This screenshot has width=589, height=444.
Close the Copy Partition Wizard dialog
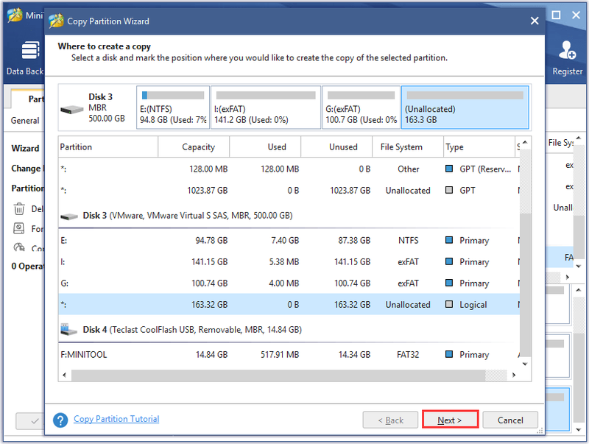pos(535,21)
